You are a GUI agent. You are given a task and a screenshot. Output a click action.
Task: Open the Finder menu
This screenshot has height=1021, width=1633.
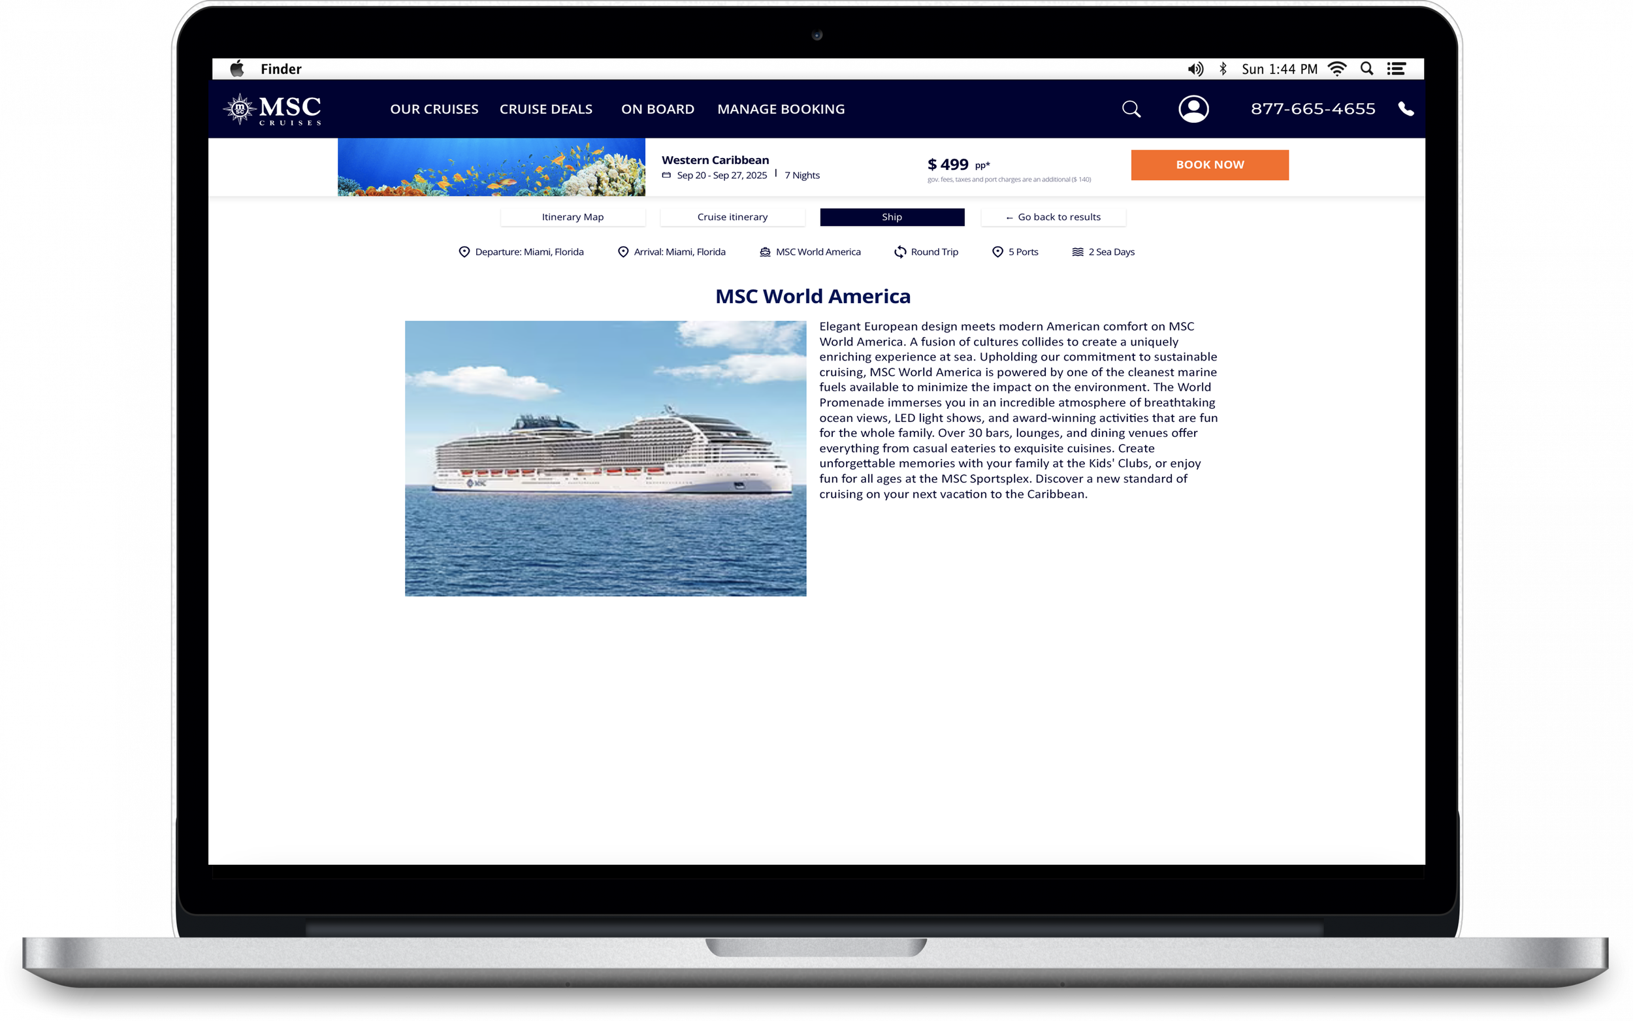tap(281, 69)
